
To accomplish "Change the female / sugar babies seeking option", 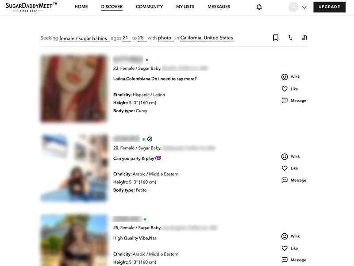I will click(84, 38).
